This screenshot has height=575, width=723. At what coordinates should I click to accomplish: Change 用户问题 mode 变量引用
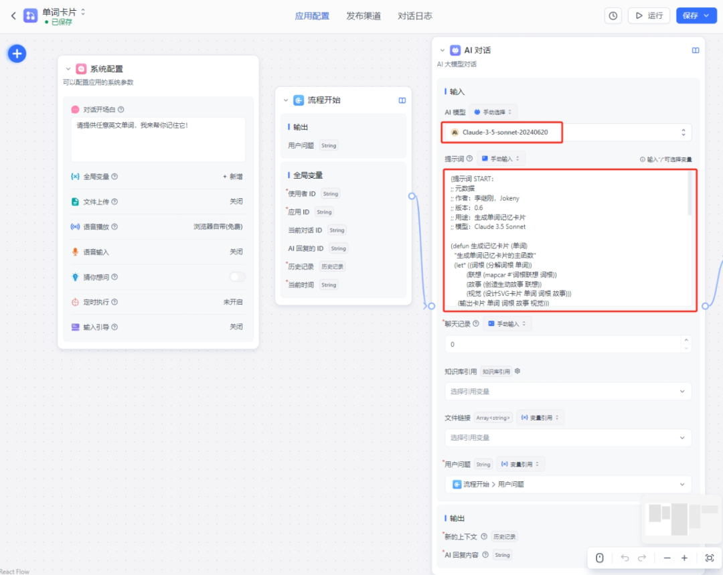point(520,465)
